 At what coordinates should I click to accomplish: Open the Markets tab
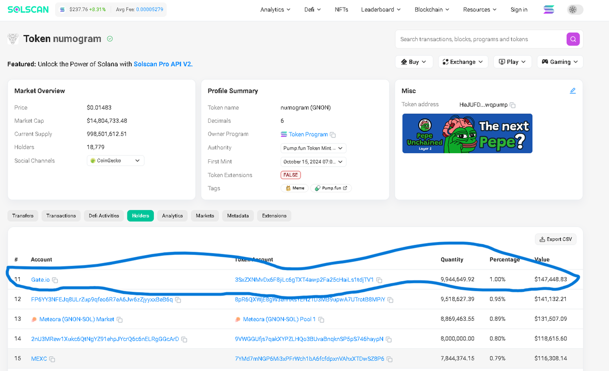tap(205, 216)
